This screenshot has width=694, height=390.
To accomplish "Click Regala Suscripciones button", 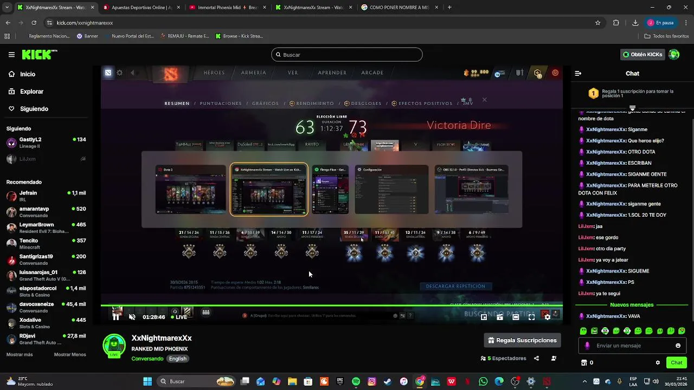I will [x=522, y=340].
